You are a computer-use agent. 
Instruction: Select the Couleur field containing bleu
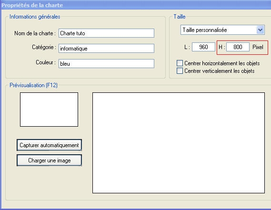tap(106, 63)
